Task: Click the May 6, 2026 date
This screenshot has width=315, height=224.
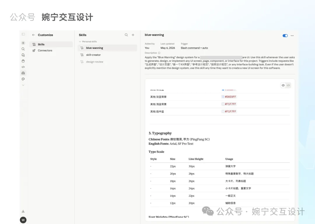Action: (168, 48)
